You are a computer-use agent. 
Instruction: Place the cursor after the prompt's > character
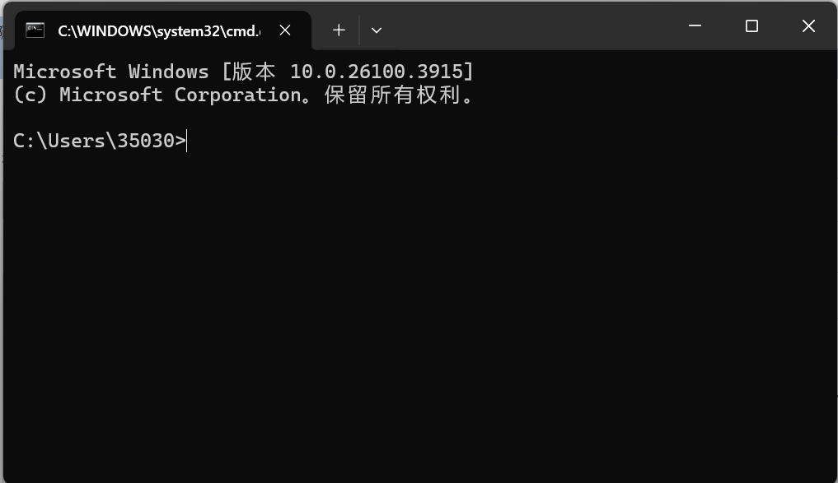pos(188,141)
